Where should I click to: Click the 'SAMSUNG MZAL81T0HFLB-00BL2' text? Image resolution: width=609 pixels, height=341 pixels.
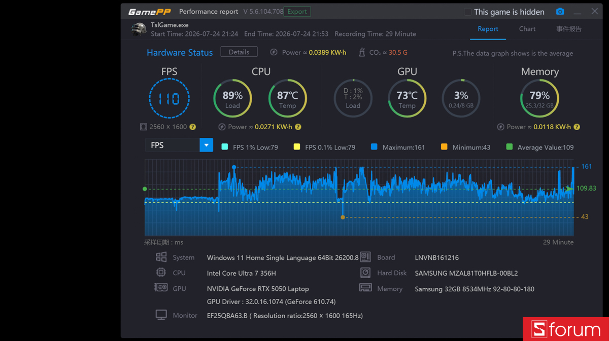[466, 273]
